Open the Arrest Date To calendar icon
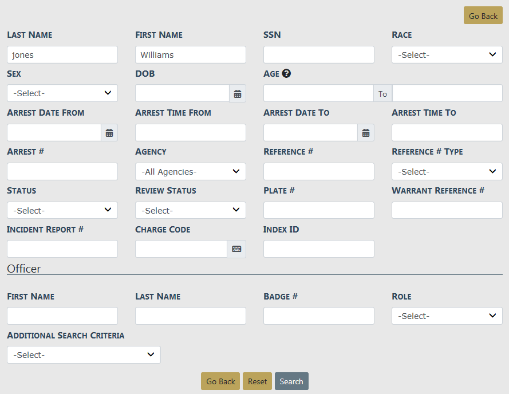This screenshot has height=394, width=509. point(366,133)
